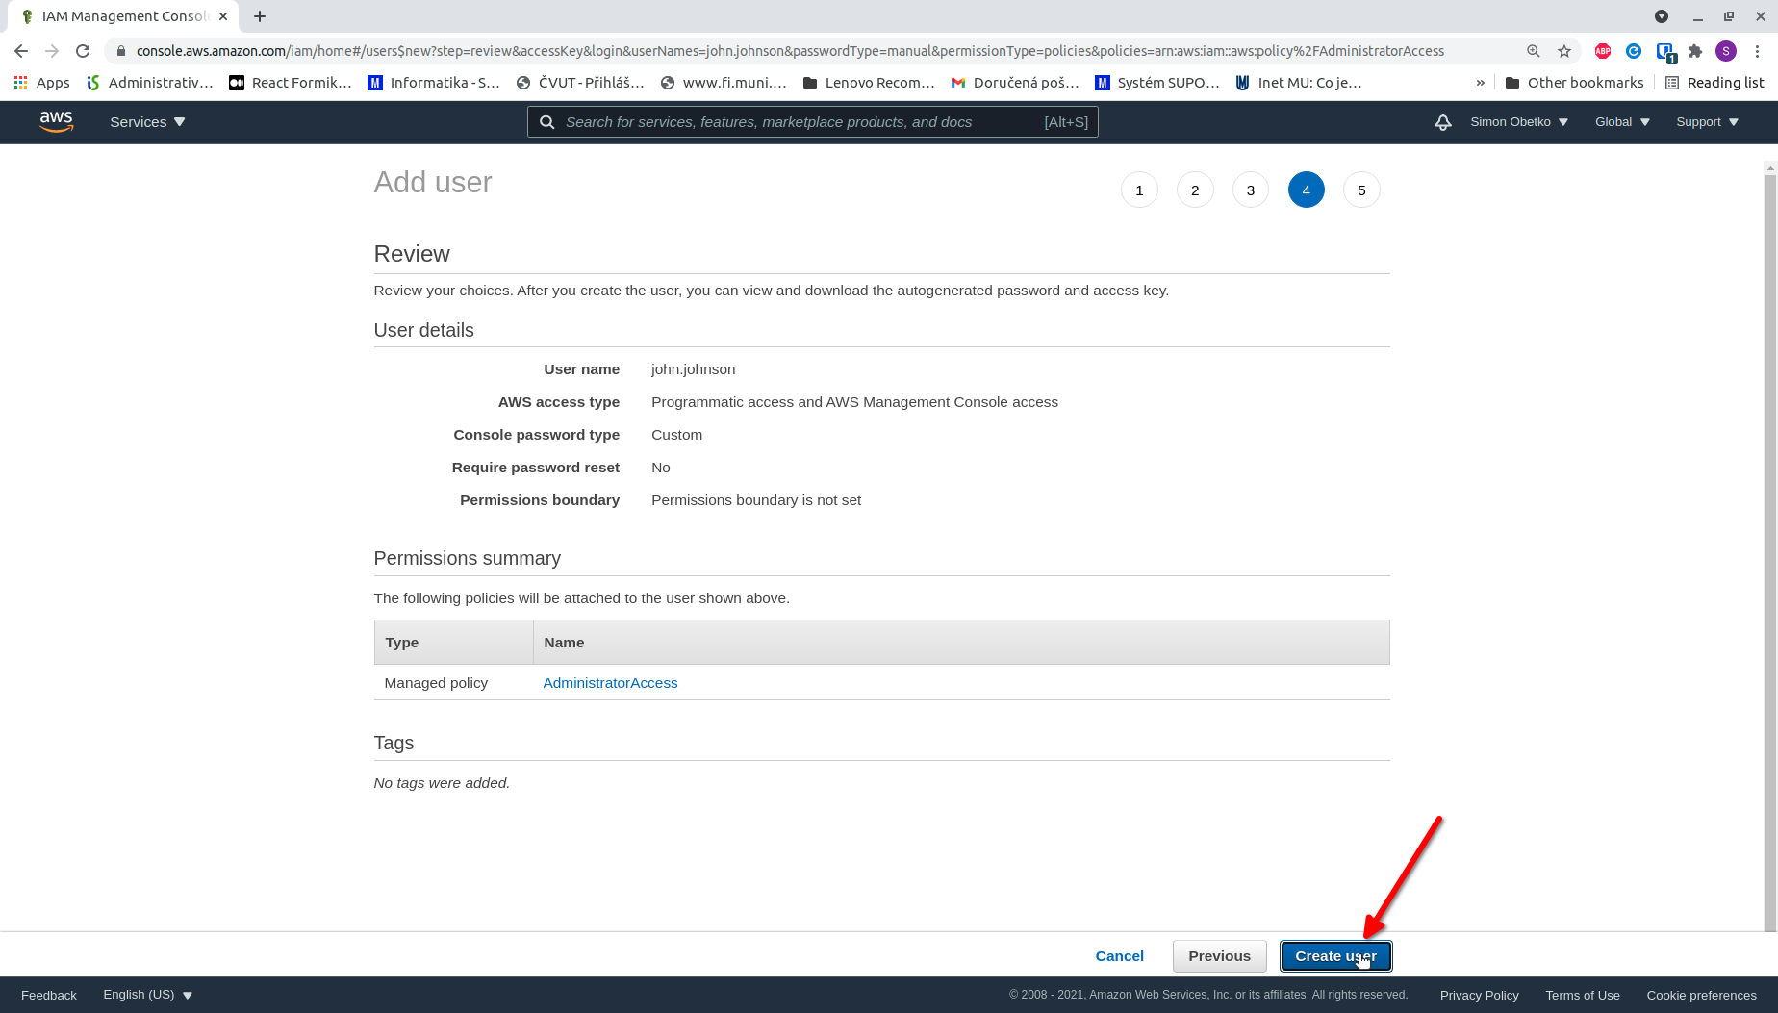Go to wizard step 3
The height and width of the screenshot is (1013, 1778).
click(1251, 190)
